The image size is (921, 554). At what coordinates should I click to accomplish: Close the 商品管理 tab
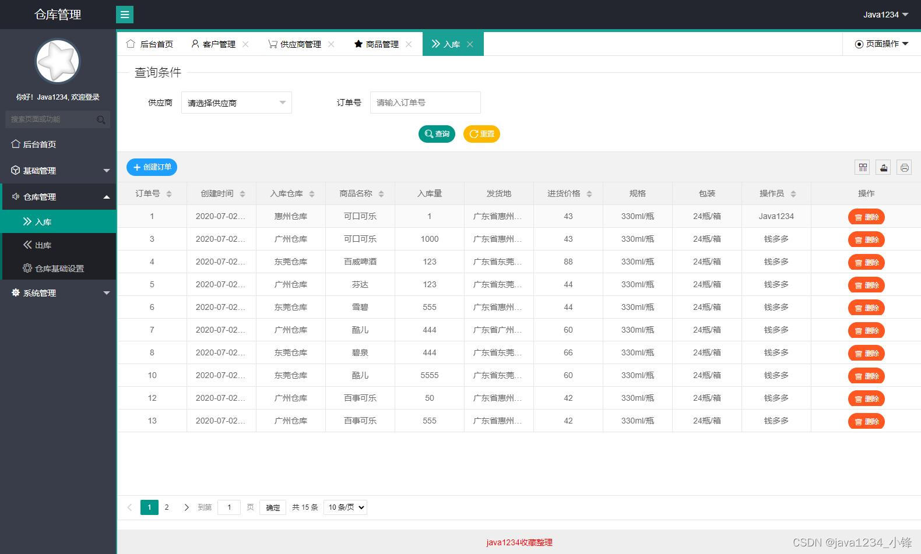coord(409,44)
